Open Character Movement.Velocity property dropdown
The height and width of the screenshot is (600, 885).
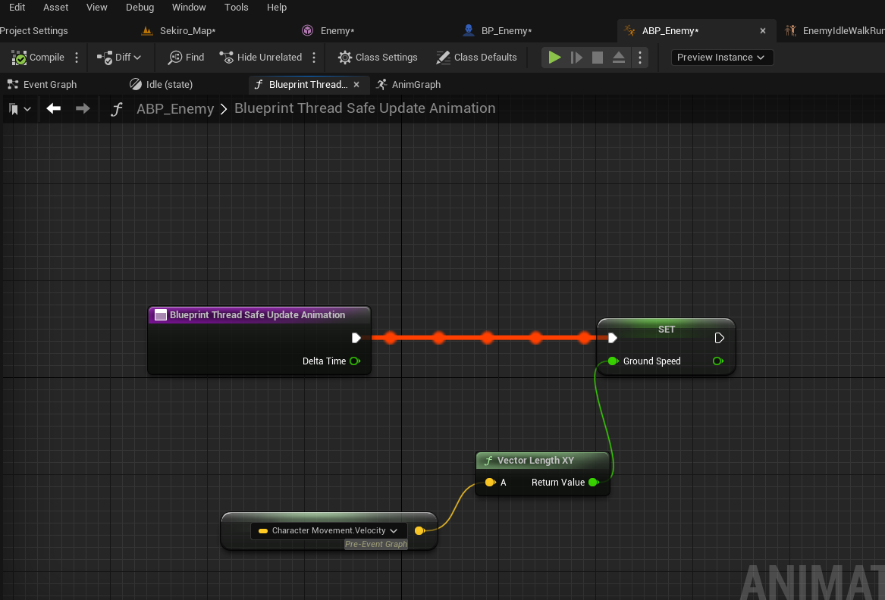(394, 531)
